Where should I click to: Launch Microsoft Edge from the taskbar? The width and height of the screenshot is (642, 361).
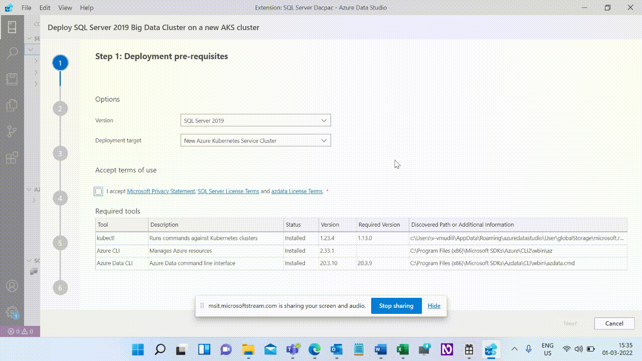314,349
